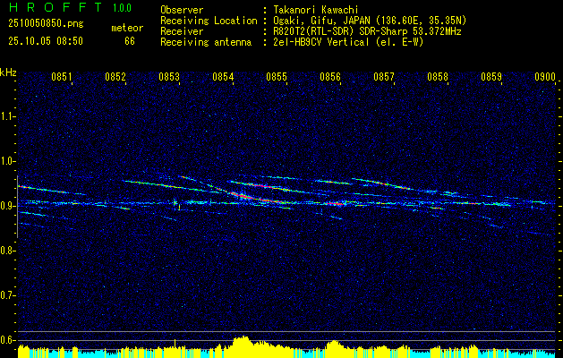Click the 0852 time marker
The width and height of the screenshot is (563, 358).
pyautogui.click(x=115, y=77)
